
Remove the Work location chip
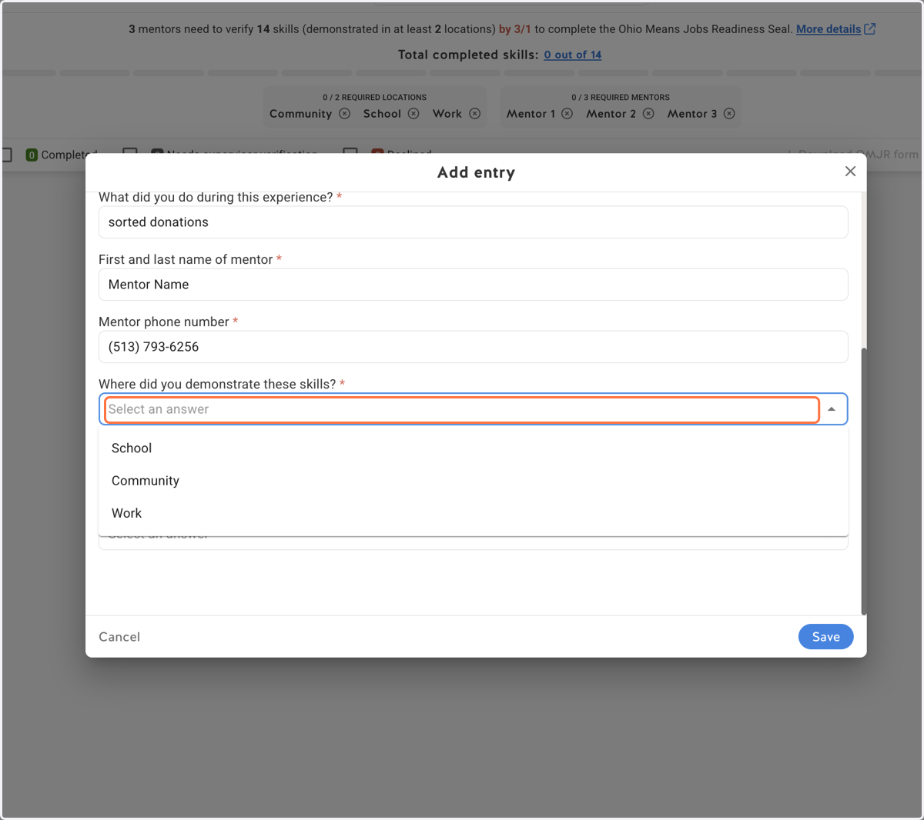[x=475, y=114]
